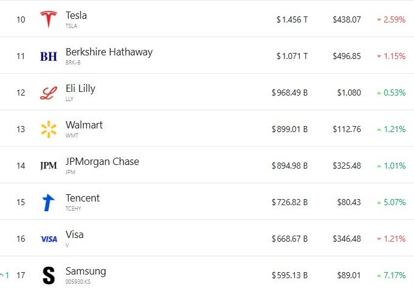414x291 pixels.
Task: Open the Eli Lilly company page
Action: (80, 88)
